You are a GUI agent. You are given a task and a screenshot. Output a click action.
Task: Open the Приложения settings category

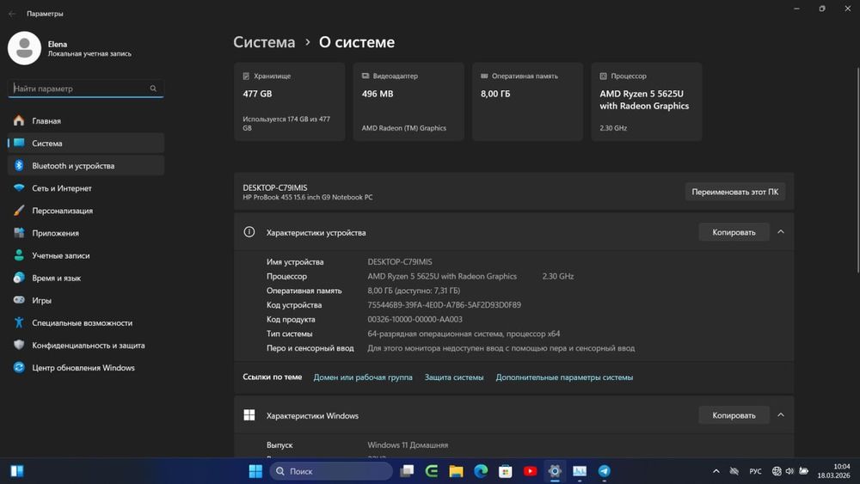click(85, 233)
